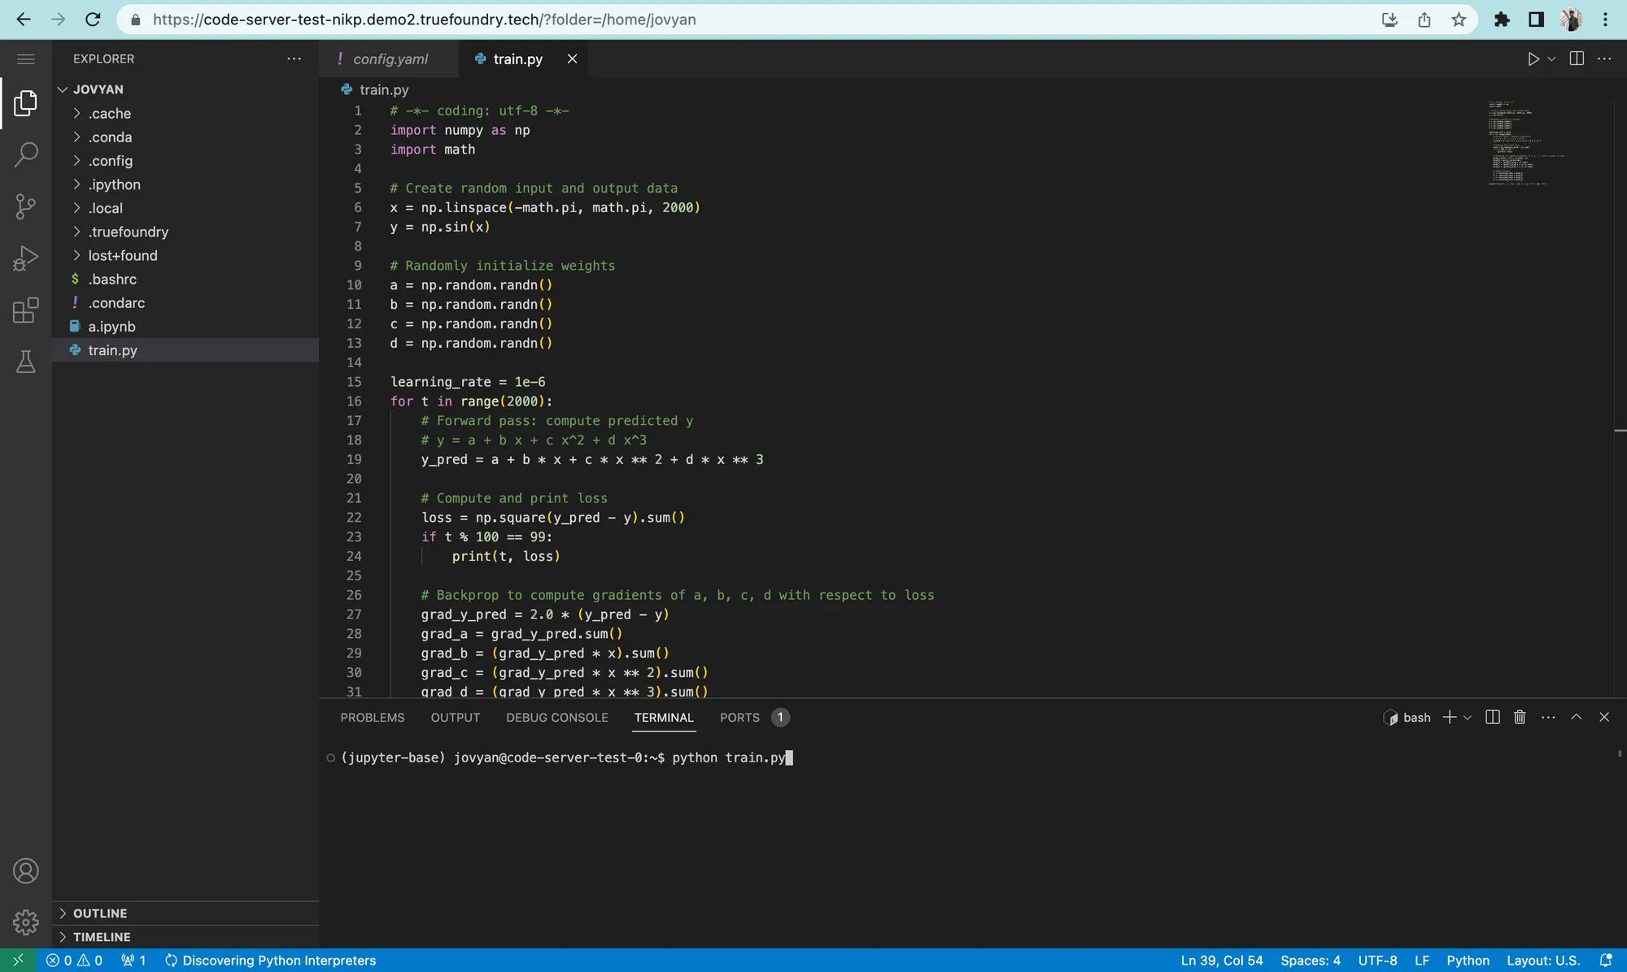Open the Search view in activity bar
This screenshot has height=972, width=1627.
pyautogui.click(x=25, y=154)
